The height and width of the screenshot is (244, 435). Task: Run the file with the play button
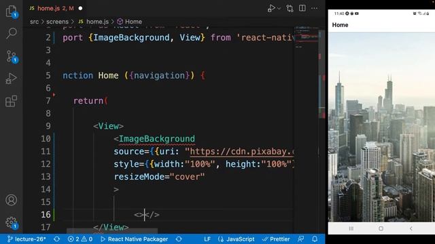(271, 8)
